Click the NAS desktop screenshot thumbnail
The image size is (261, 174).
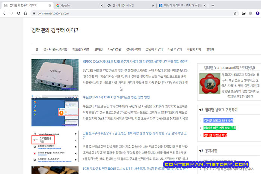[x=55, y=111]
